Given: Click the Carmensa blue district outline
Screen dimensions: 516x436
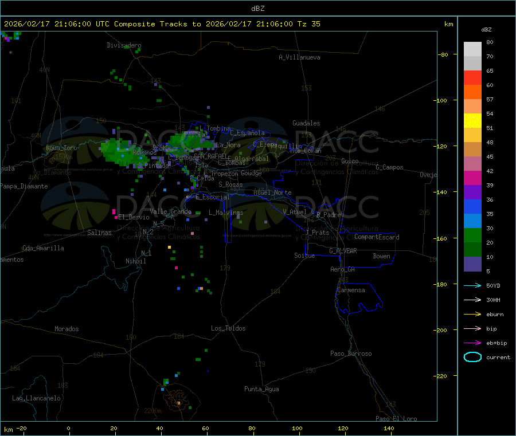Looking at the screenshot, I should pyautogui.click(x=359, y=298).
